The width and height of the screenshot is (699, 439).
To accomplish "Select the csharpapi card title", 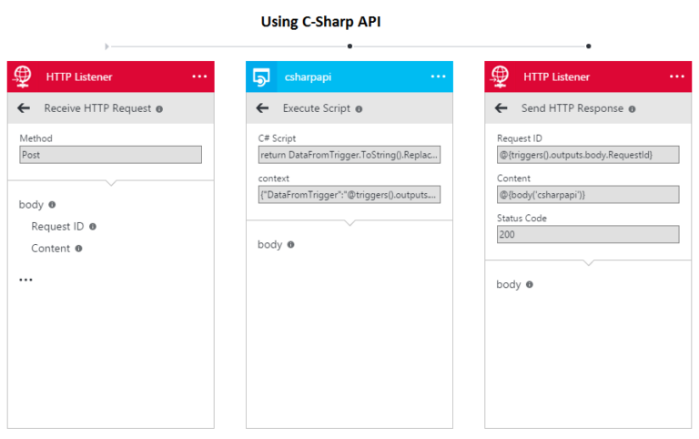I will point(308,77).
